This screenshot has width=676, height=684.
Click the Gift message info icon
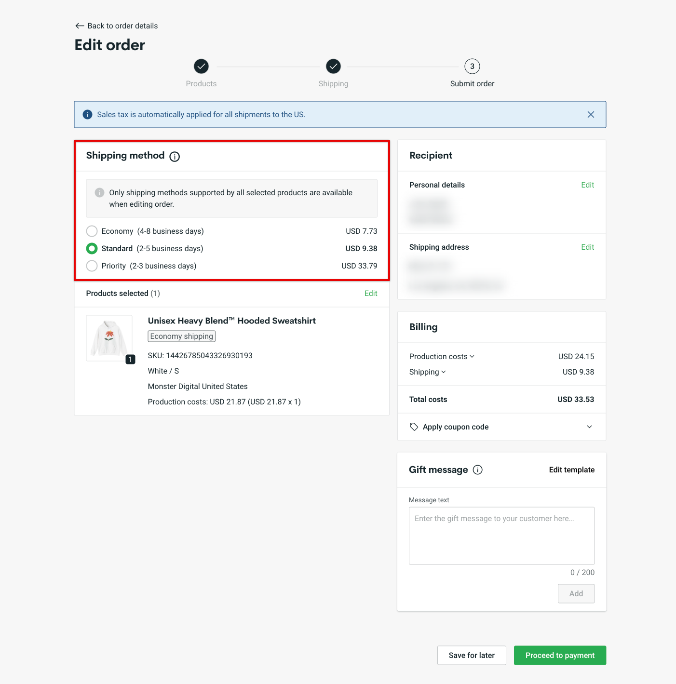[477, 469]
